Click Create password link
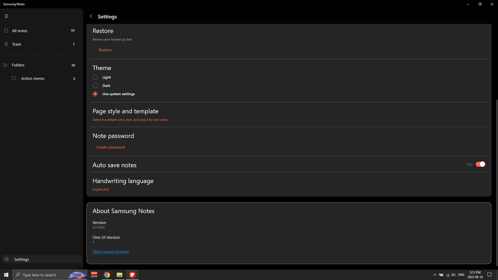The width and height of the screenshot is (498, 280). pyautogui.click(x=110, y=147)
